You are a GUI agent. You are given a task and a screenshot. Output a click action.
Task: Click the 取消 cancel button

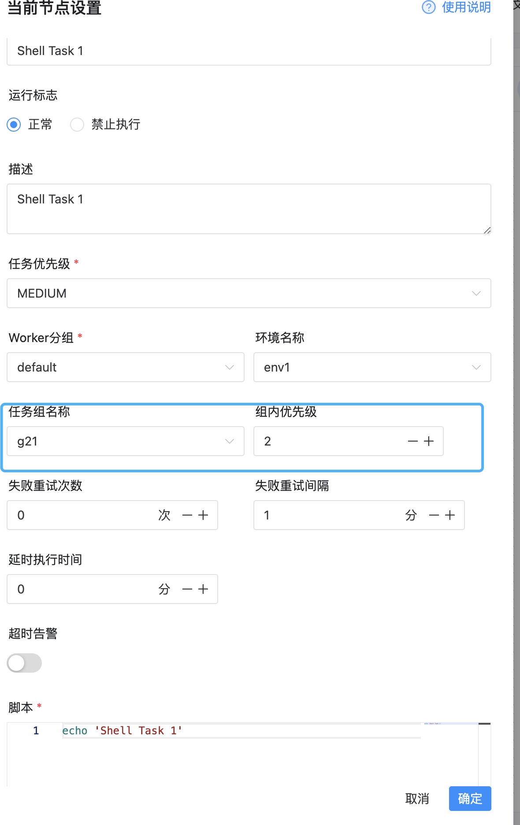(417, 799)
